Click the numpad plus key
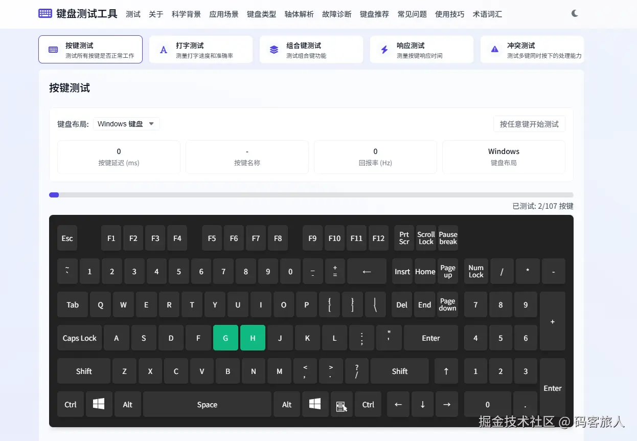637x441 pixels. [553, 321]
